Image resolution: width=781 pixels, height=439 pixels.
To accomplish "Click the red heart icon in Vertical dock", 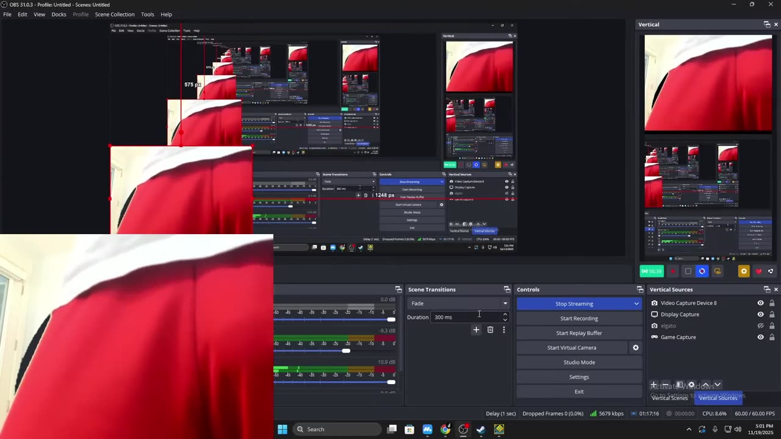I will [x=758, y=271].
